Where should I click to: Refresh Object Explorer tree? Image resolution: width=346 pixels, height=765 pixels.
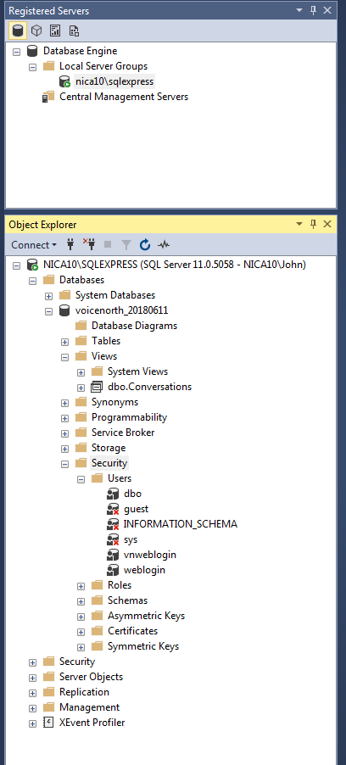[145, 244]
